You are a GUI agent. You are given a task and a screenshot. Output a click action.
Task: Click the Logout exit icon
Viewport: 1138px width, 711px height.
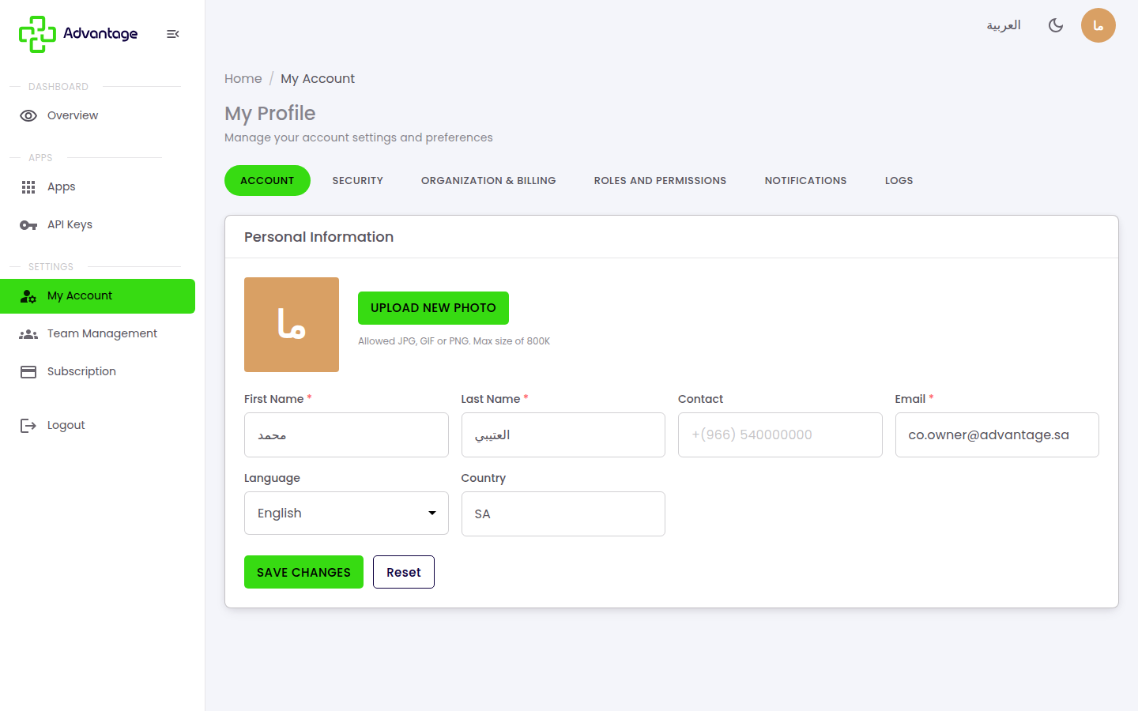pyautogui.click(x=28, y=426)
